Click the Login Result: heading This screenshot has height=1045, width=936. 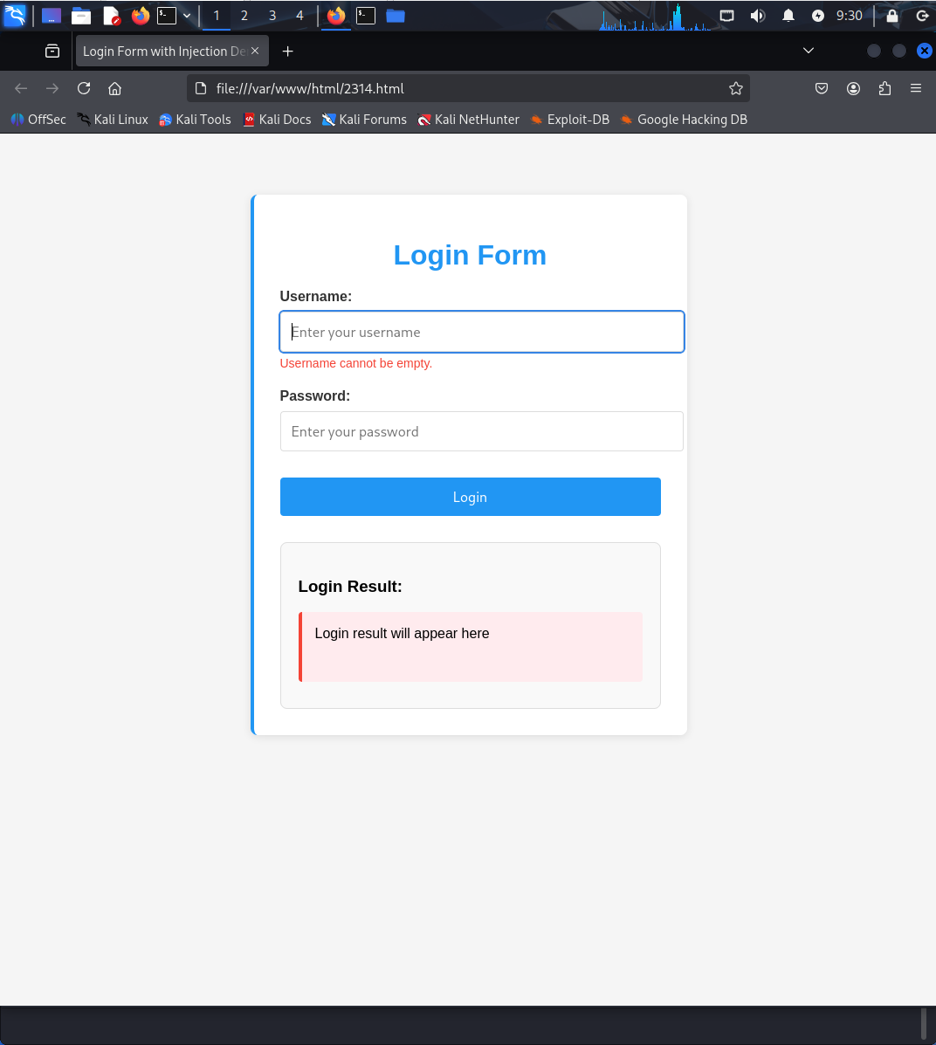[350, 587]
